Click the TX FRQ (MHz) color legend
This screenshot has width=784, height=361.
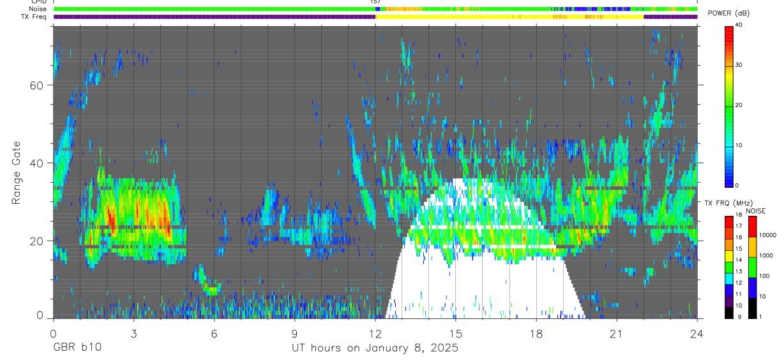coord(729,267)
